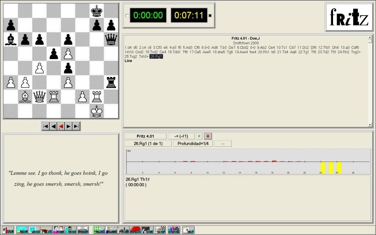This screenshot has width=376, height=235.
Task: Click the Setup icon in toolbar
Action: click(x=160, y=230)
